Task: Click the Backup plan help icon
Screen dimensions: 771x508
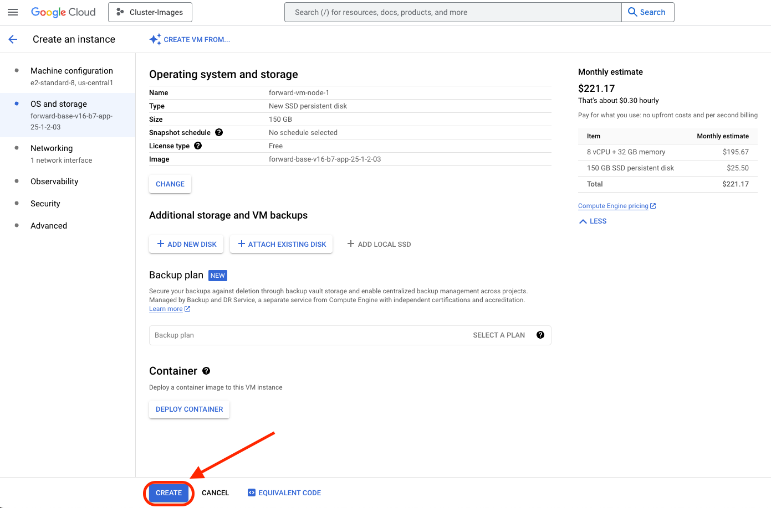Action: coord(540,335)
